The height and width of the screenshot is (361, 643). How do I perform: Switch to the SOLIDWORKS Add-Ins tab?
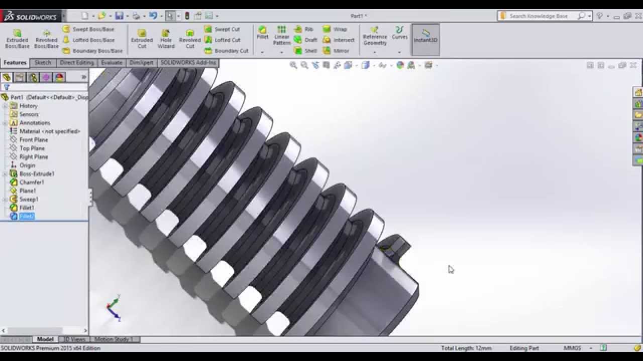pos(188,63)
